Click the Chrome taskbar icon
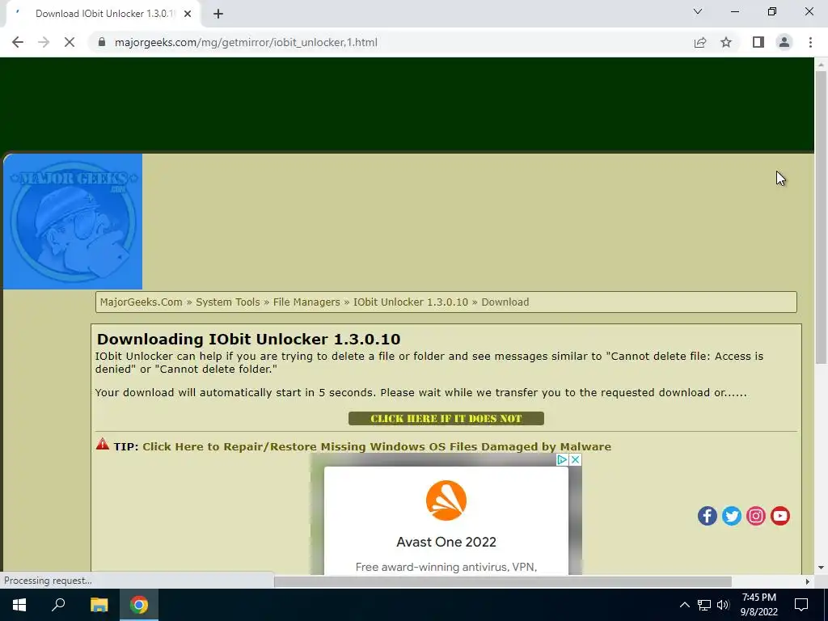This screenshot has height=621, width=828. point(139,605)
